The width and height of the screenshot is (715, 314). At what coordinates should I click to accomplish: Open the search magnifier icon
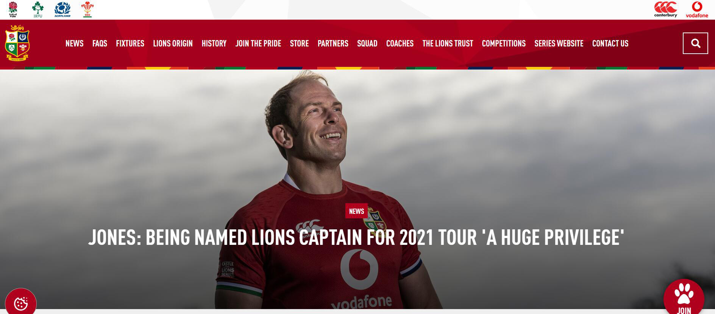click(x=695, y=43)
